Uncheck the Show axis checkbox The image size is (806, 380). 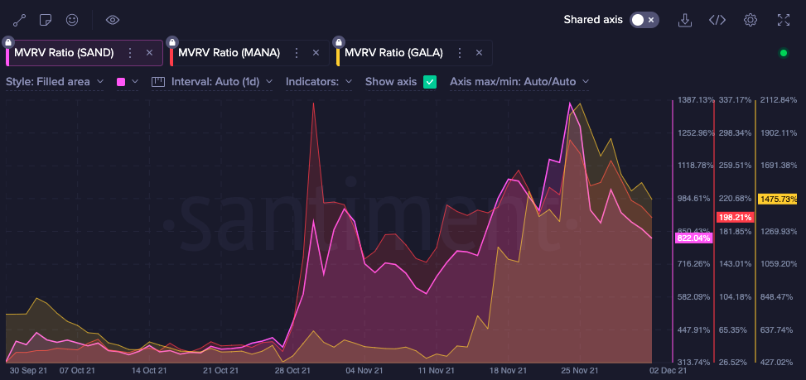(x=430, y=82)
